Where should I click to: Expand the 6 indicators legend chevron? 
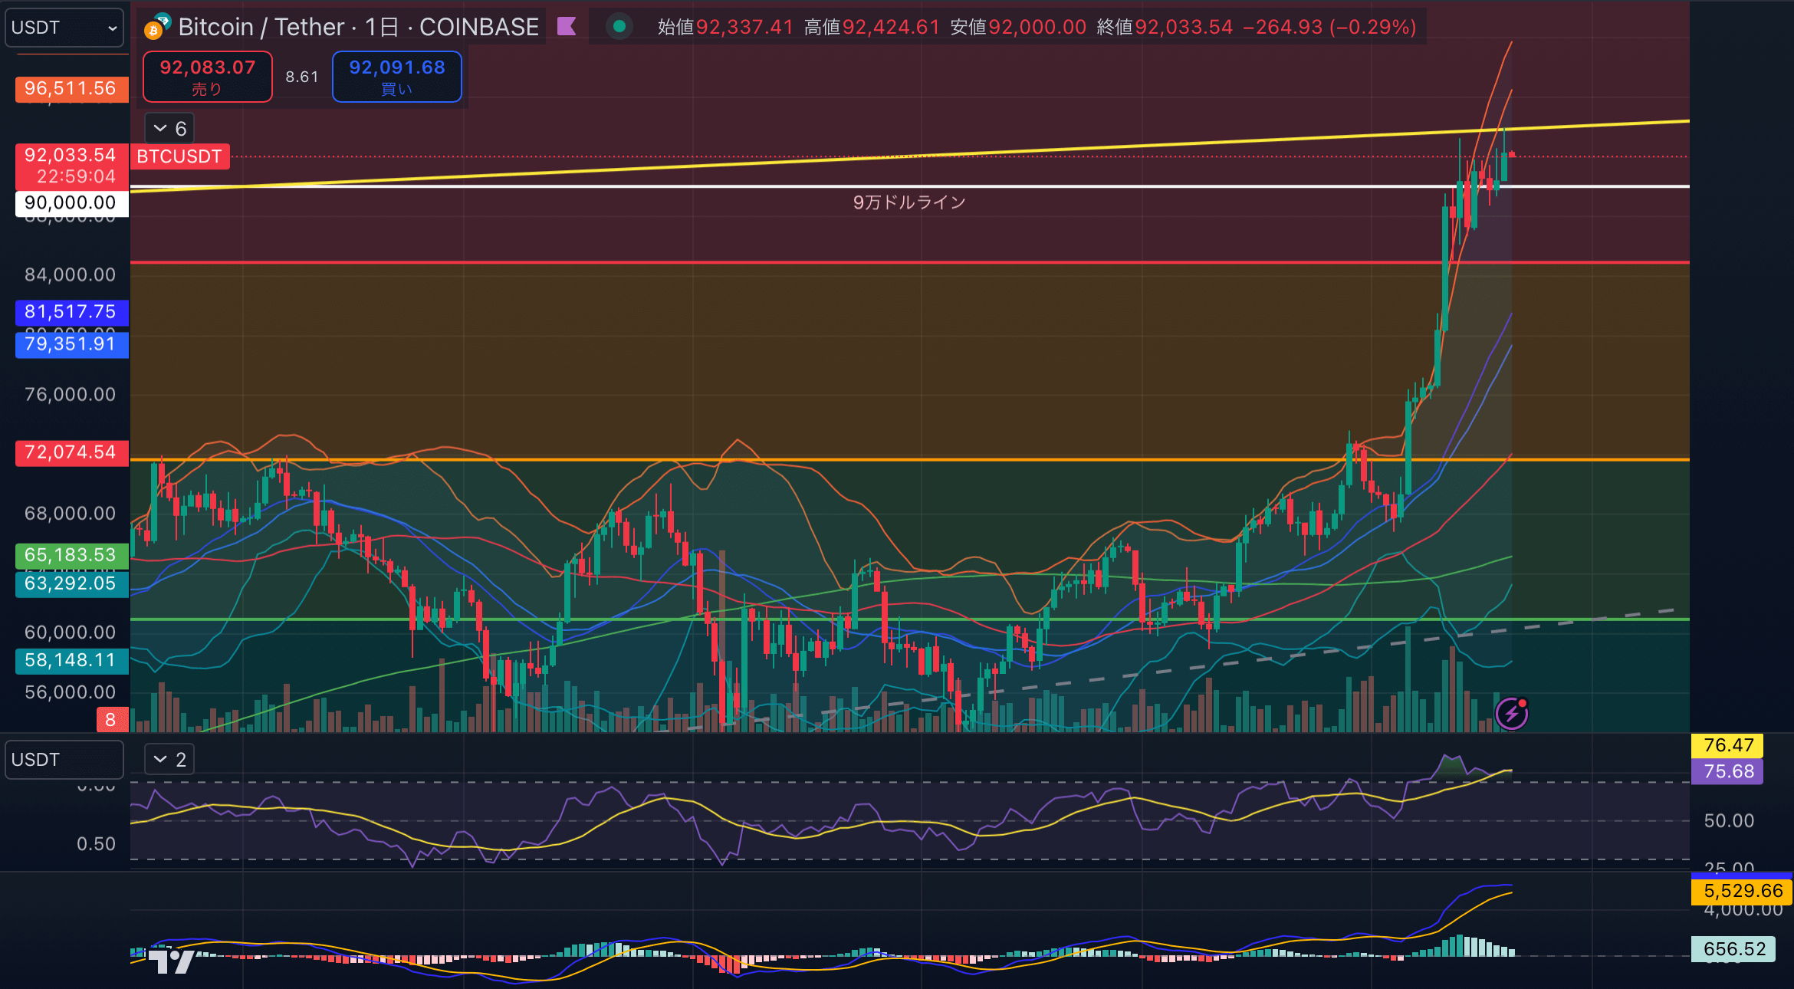[x=169, y=129]
